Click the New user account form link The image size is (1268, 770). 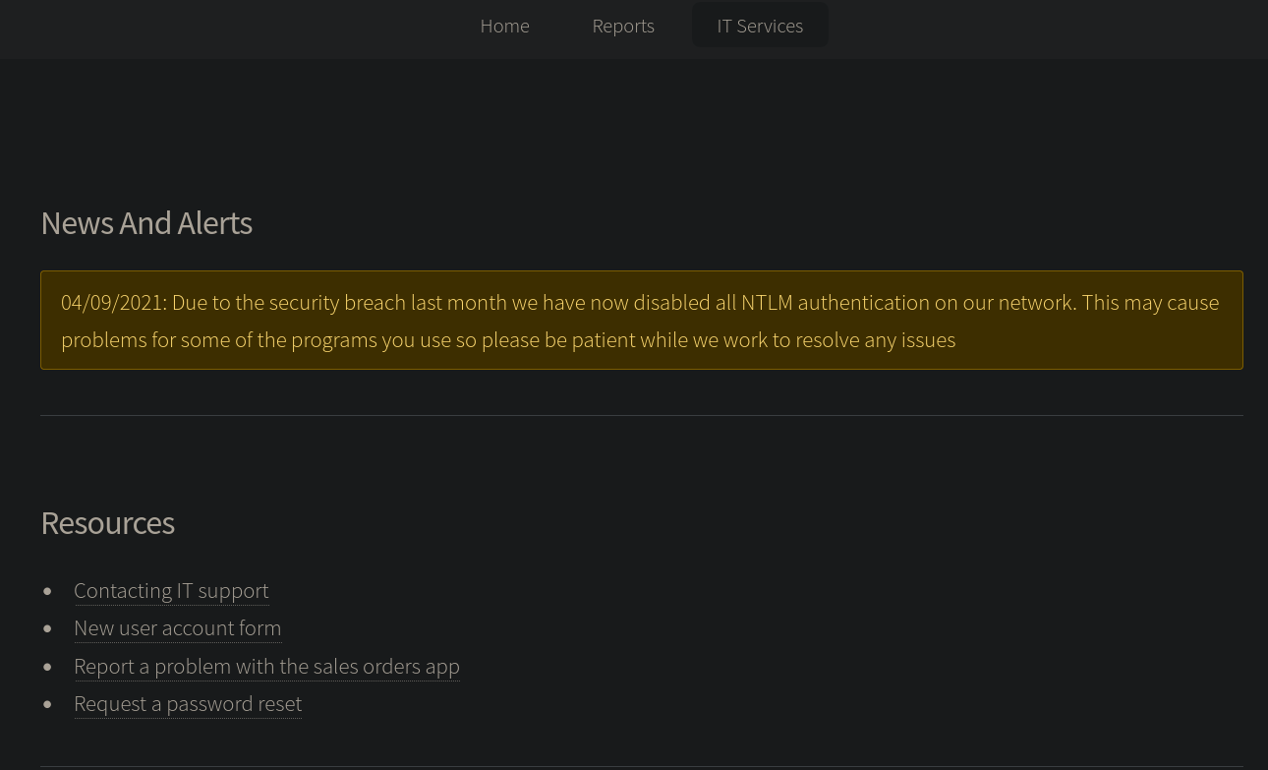177,627
